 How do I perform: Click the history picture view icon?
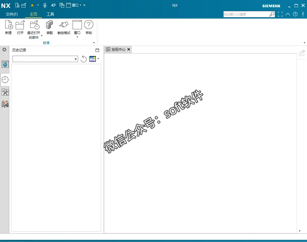click(93, 59)
